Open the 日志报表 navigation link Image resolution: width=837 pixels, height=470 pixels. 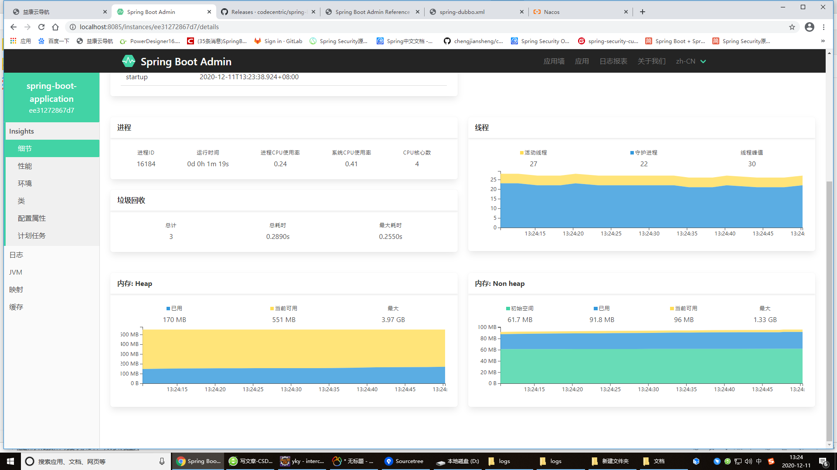coord(613,61)
